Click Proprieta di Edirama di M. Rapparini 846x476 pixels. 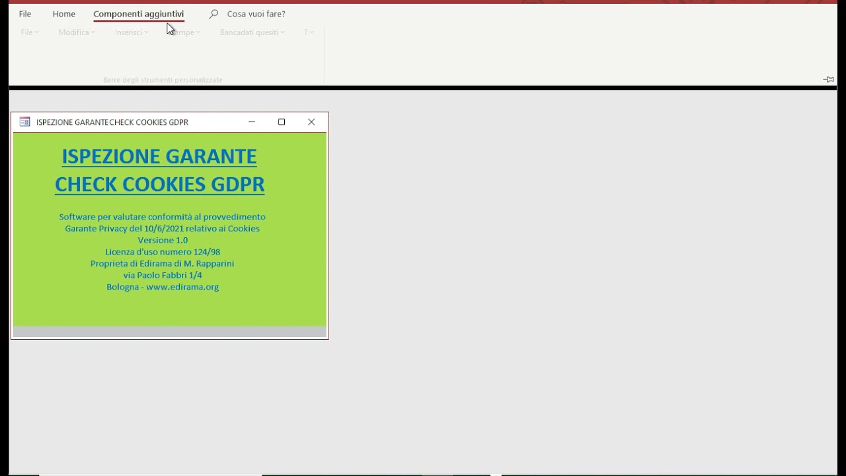163,264
